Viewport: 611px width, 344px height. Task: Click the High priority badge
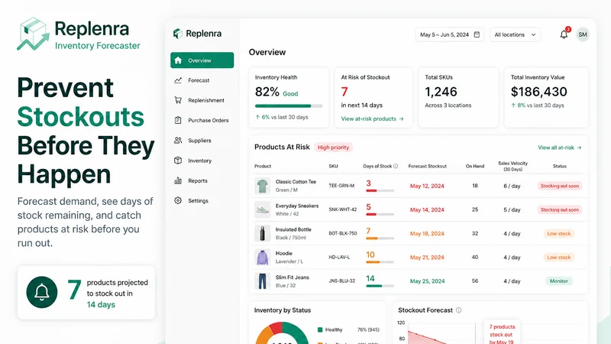333,148
